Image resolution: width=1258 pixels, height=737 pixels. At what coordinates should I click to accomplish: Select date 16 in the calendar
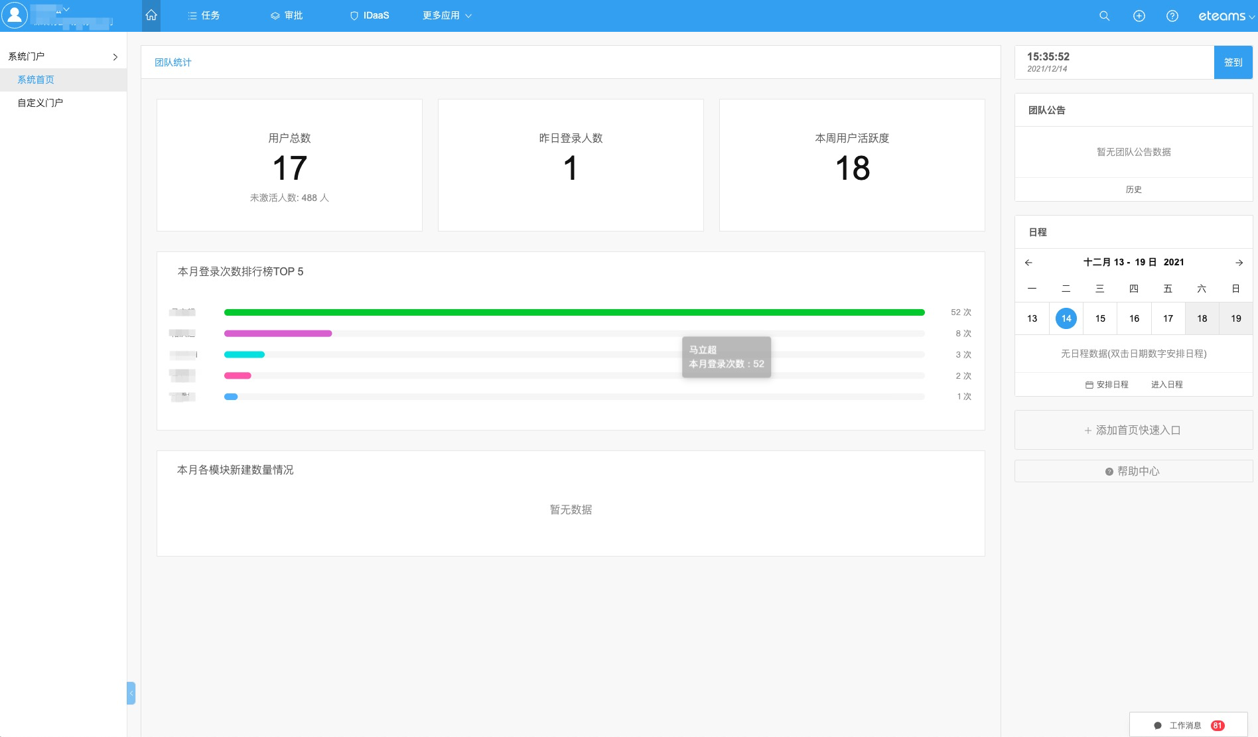pos(1134,318)
